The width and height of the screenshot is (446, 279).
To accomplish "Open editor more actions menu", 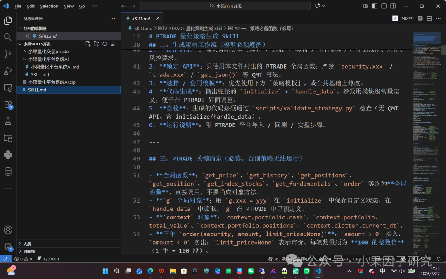I will pos(438,19).
